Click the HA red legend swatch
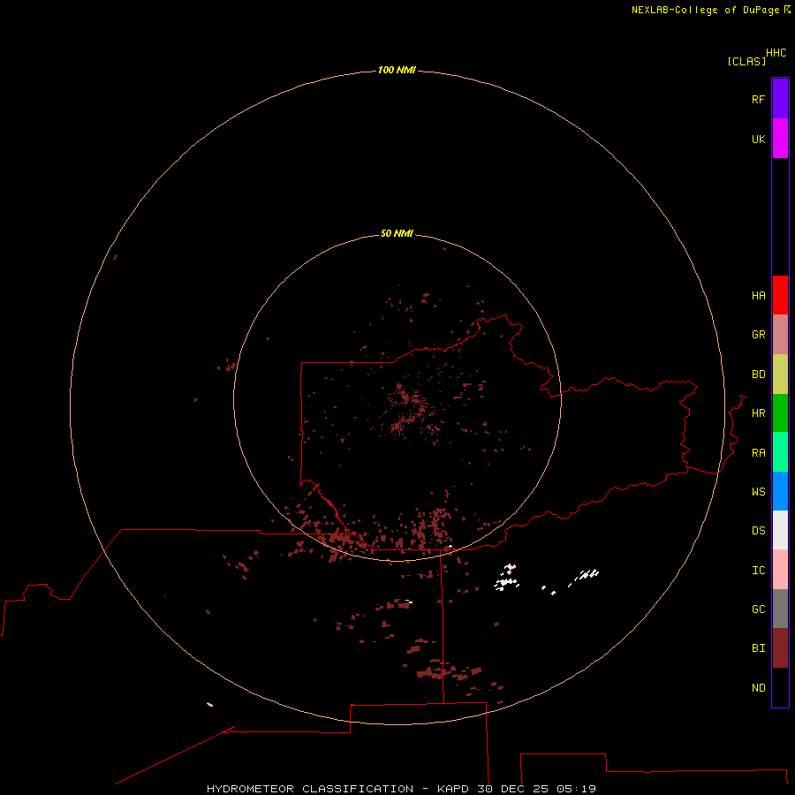Screen dimensions: 795x795 pos(780,295)
